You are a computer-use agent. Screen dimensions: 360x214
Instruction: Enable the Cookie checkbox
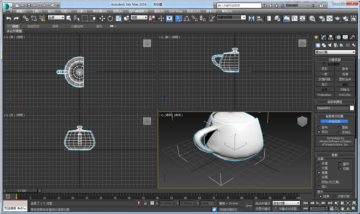pyautogui.click(x=340, y=168)
